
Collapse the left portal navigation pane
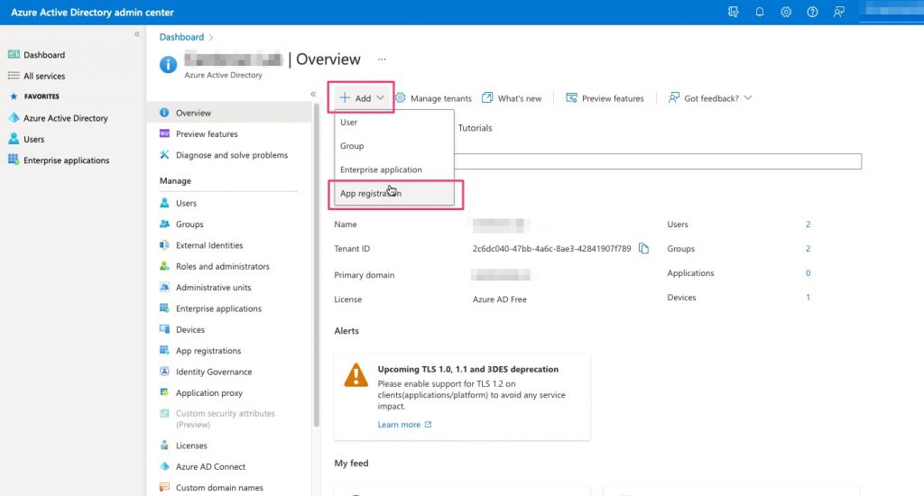click(137, 34)
